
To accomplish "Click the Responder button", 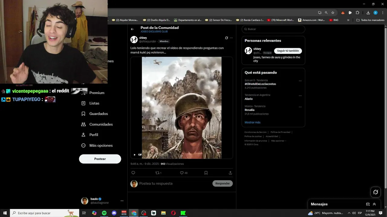I will tap(223, 183).
